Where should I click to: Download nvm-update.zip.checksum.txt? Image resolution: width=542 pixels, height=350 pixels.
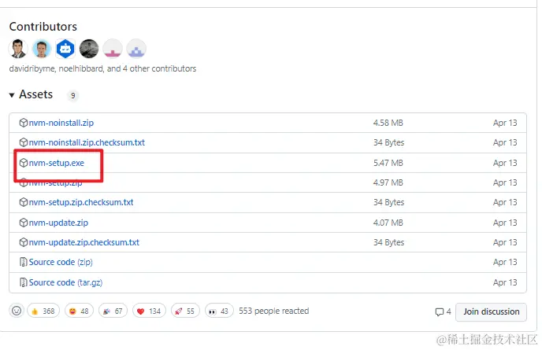(84, 242)
